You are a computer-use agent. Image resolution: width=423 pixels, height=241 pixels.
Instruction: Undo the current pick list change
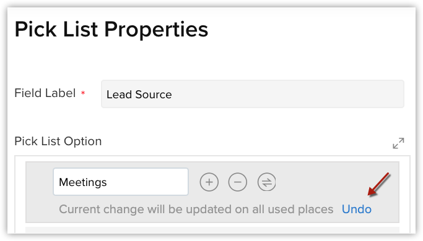(x=357, y=209)
